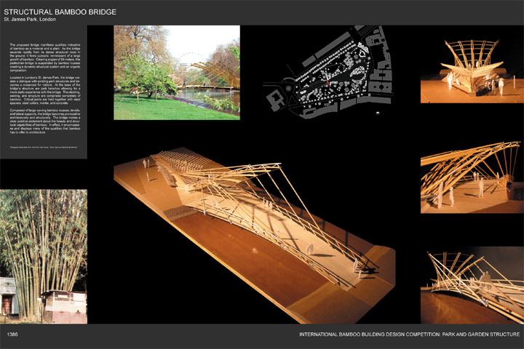Click the "STRUCTURAL BAMBOO BRIDGE" title

pyautogui.click(x=60, y=12)
